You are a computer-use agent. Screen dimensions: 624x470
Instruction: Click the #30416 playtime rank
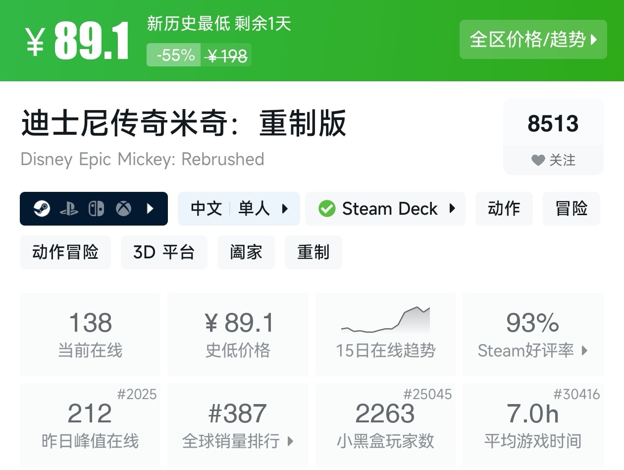(576, 394)
